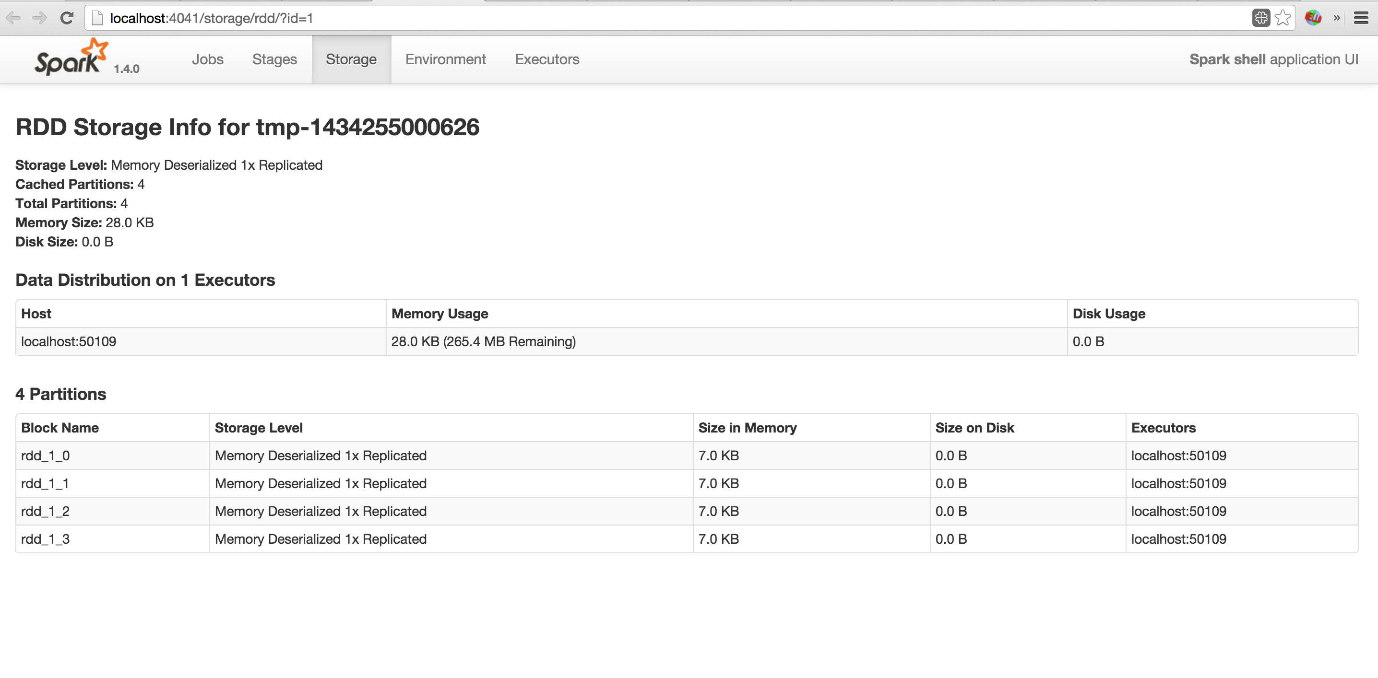
Task: Open the browser hamburger menu
Action: click(x=1361, y=18)
